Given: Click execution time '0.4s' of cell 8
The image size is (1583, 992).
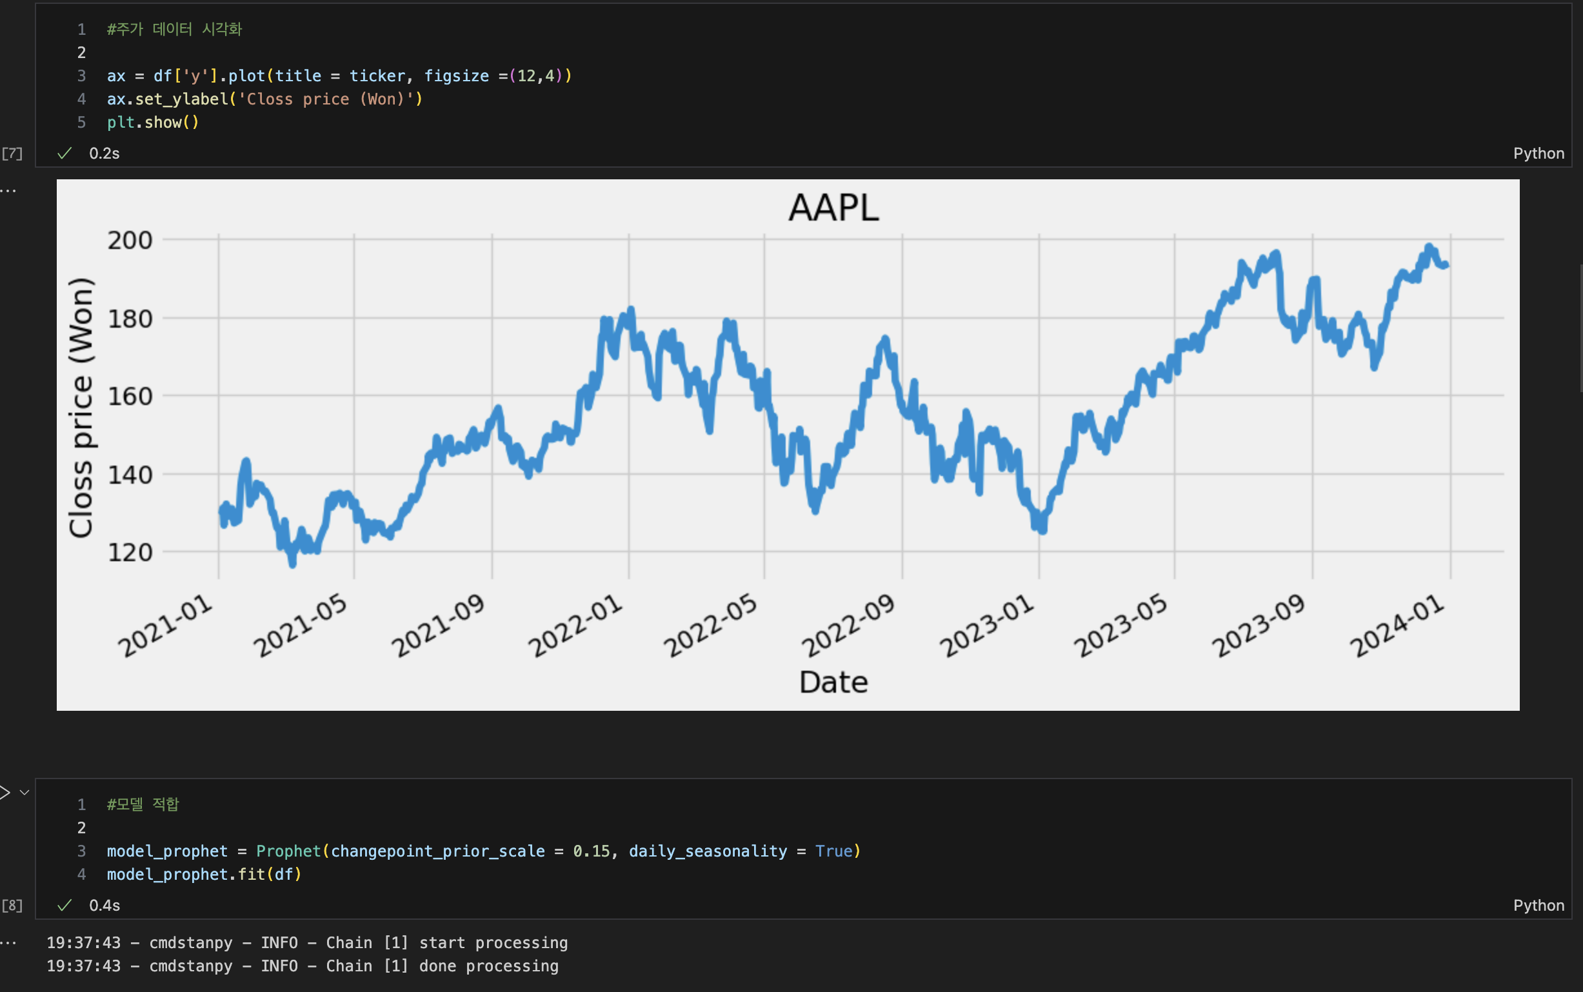Looking at the screenshot, I should [x=105, y=906].
